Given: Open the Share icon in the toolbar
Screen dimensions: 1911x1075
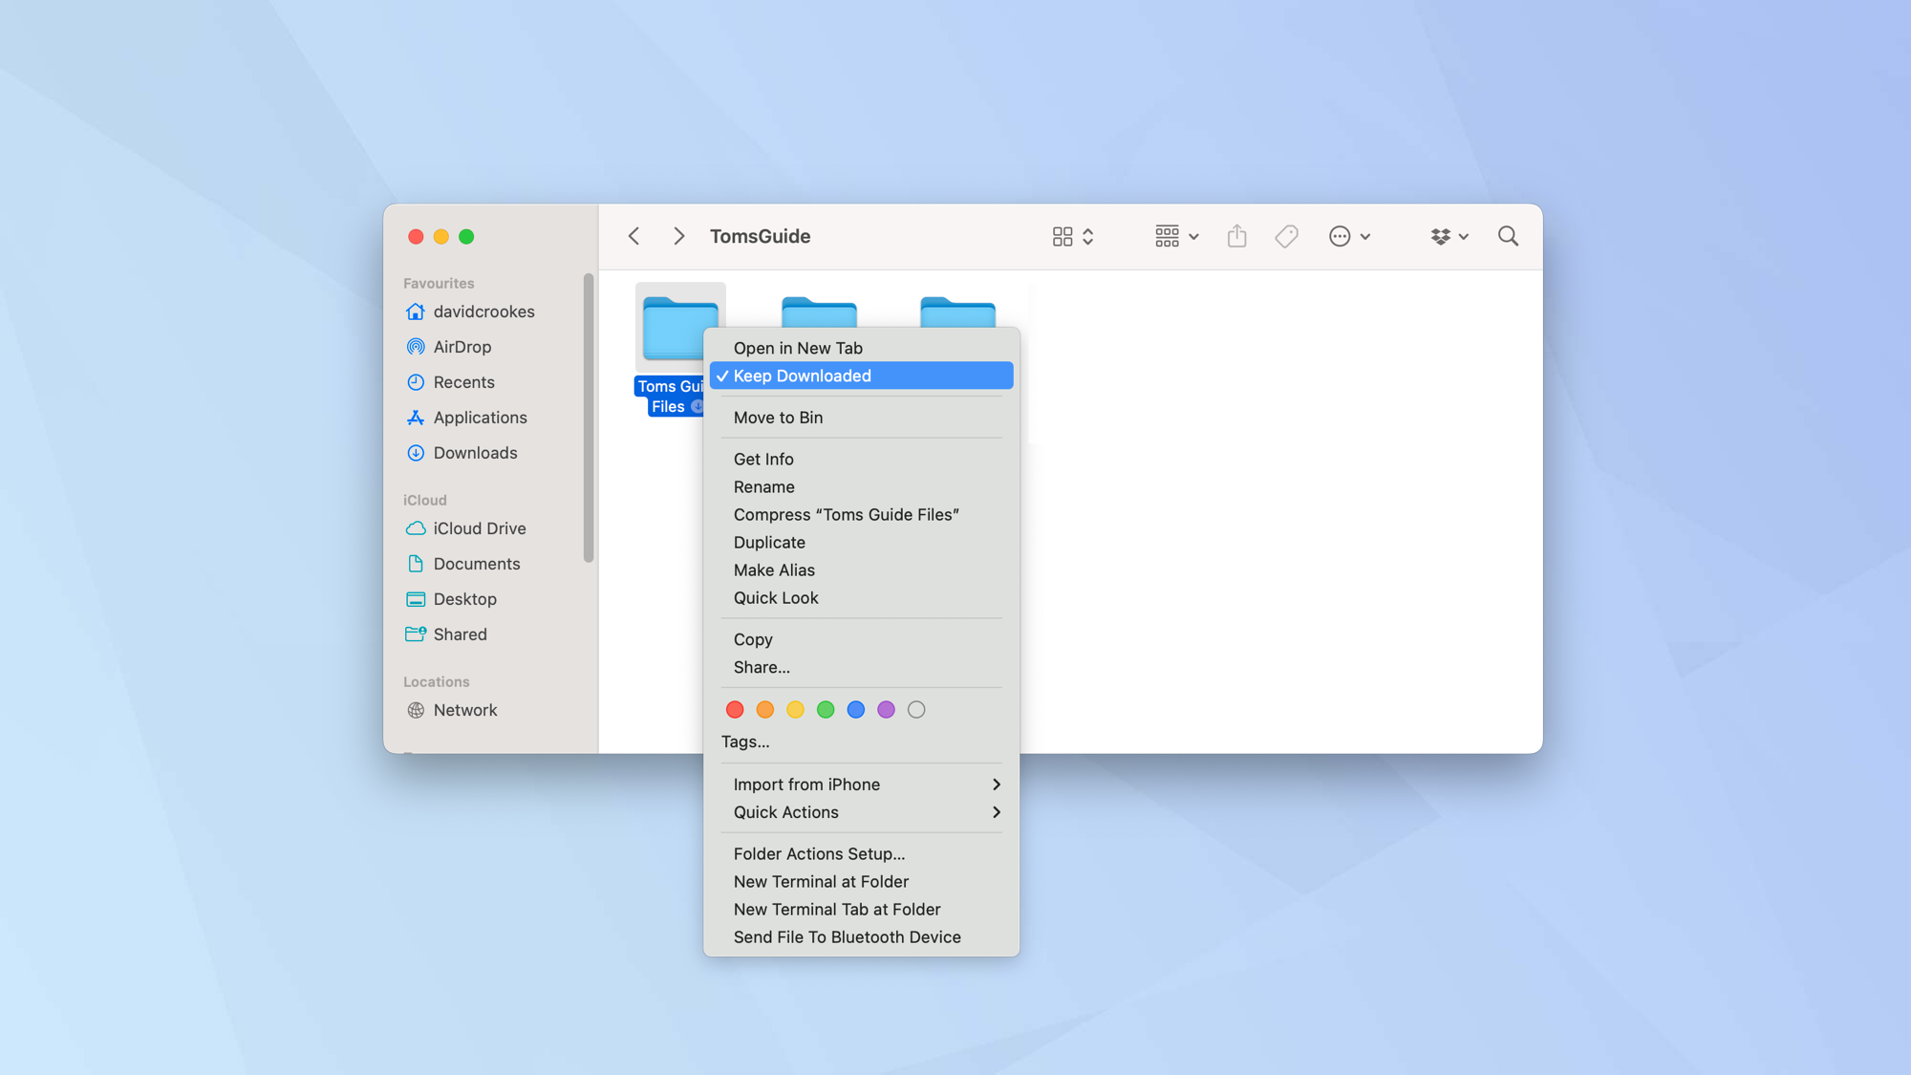Looking at the screenshot, I should [x=1236, y=236].
